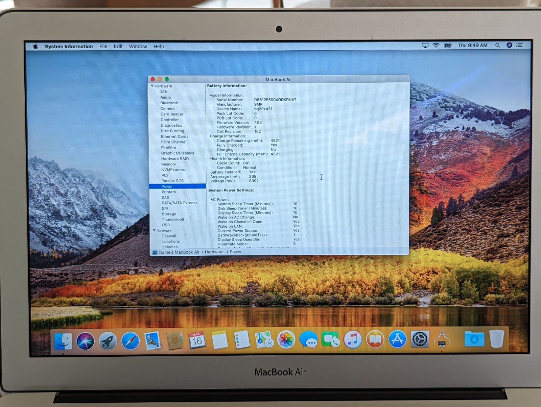Click the serial number D861256004DDKRNAT
This screenshot has width=541, height=407.
coord(275,100)
